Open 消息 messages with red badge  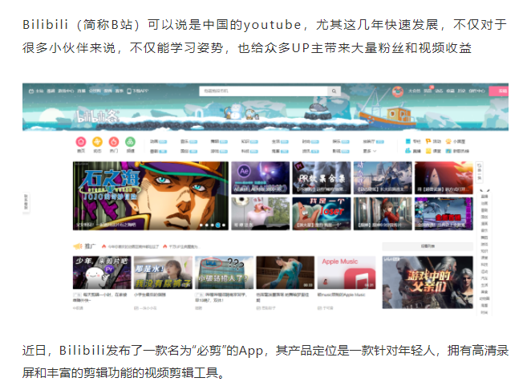pyautogui.click(x=428, y=91)
